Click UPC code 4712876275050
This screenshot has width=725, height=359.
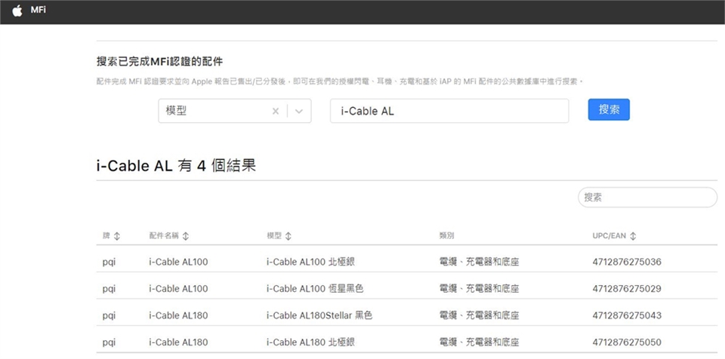[x=627, y=342]
